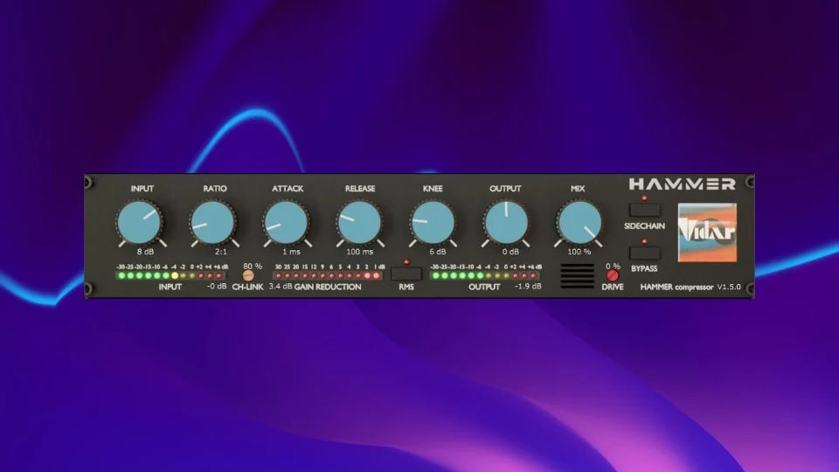The image size is (839, 472).
Task: Click the small CH-LINK knob
Action: [x=247, y=275]
